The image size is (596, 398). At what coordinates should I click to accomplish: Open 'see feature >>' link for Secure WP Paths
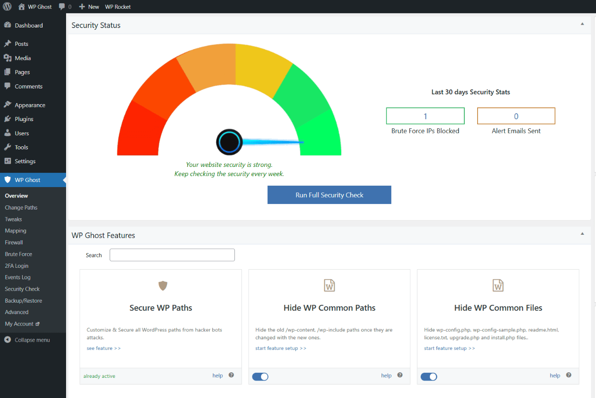[104, 348]
